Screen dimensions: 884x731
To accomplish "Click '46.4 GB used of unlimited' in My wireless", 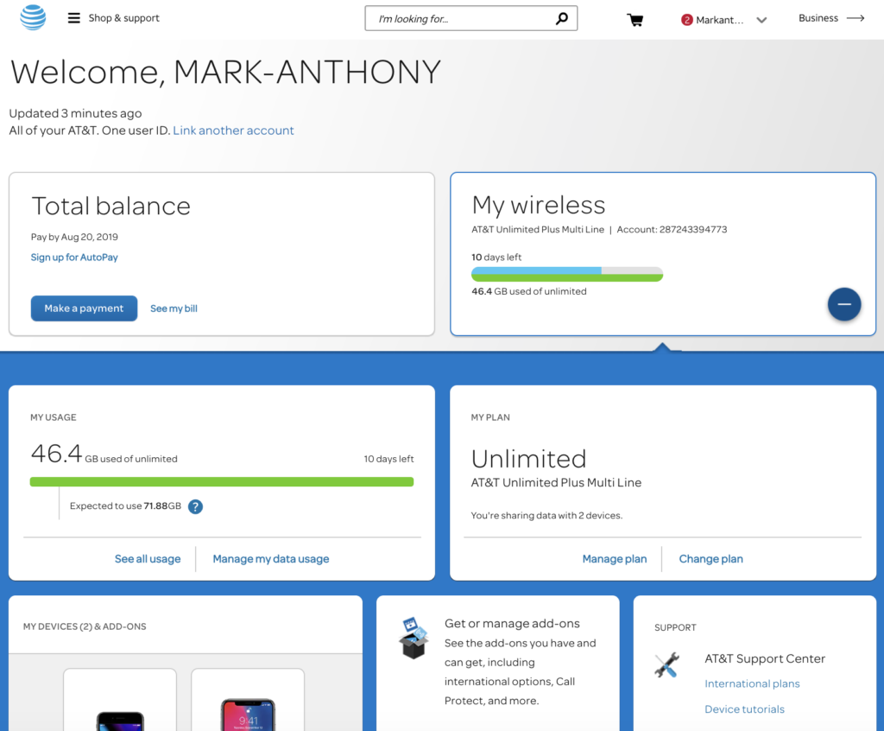I will click(529, 291).
